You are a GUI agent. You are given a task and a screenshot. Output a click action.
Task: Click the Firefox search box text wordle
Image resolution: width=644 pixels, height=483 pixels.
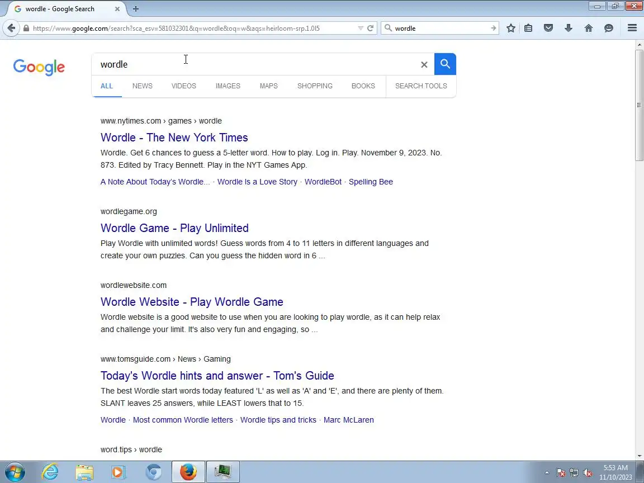[405, 29]
